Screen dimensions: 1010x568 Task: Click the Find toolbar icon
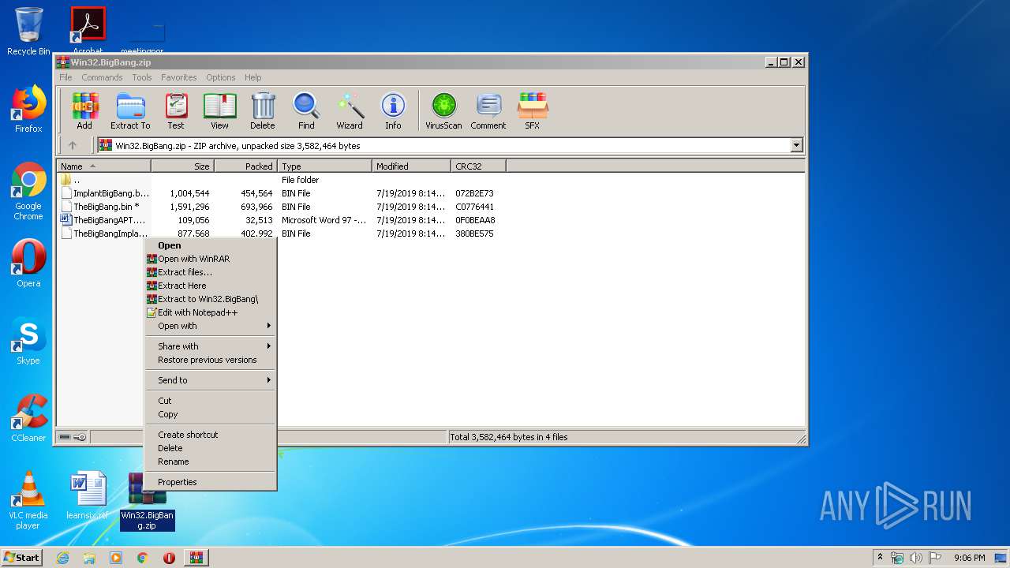(306, 111)
